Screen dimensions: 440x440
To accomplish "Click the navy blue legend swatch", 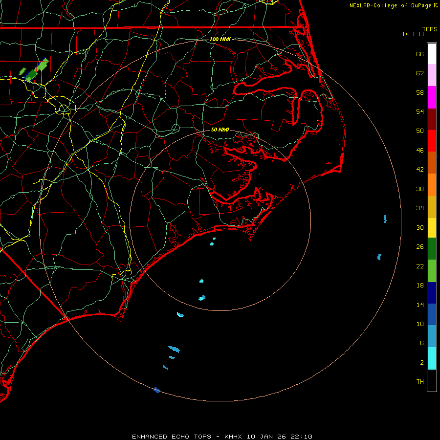I will pos(432,293).
